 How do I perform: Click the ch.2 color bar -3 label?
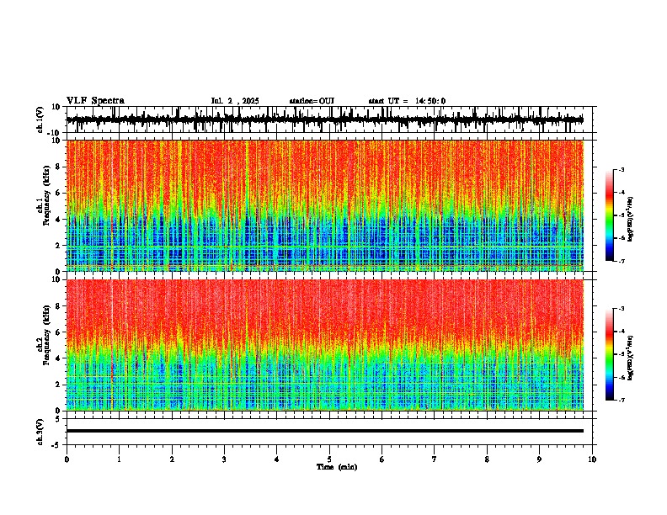coord(621,309)
